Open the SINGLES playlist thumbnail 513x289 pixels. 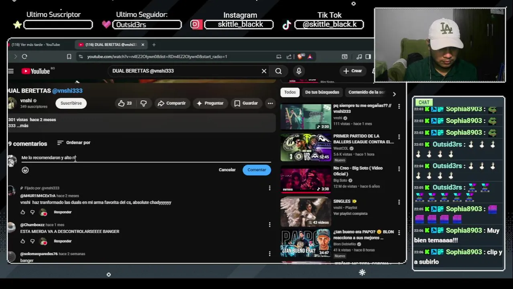click(x=306, y=212)
